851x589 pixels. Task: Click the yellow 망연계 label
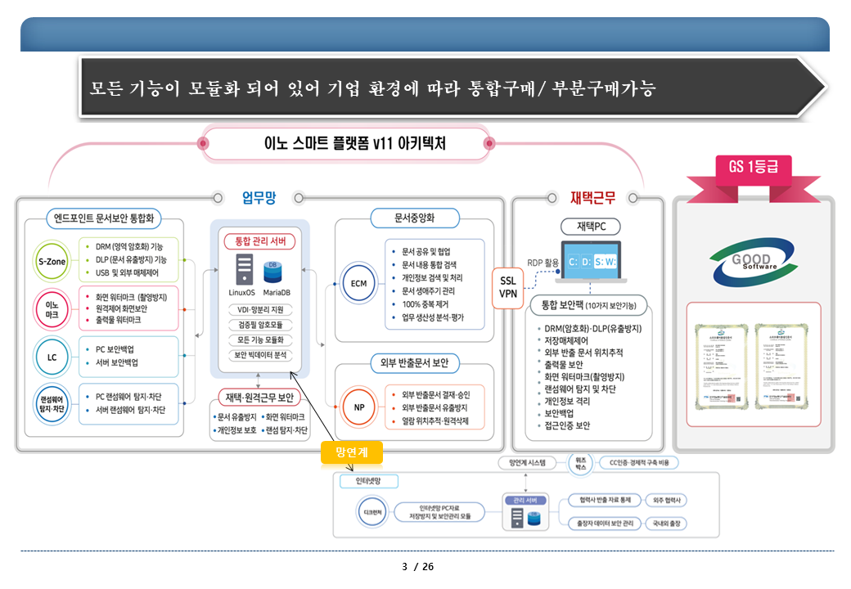[x=350, y=451]
